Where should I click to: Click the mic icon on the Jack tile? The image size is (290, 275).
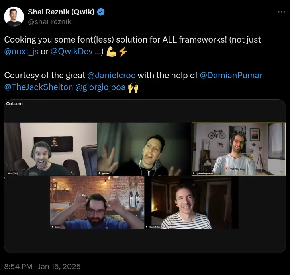pos(52,227)
